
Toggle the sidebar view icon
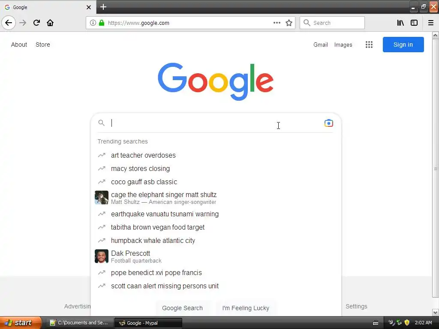[x=414, y=23]
